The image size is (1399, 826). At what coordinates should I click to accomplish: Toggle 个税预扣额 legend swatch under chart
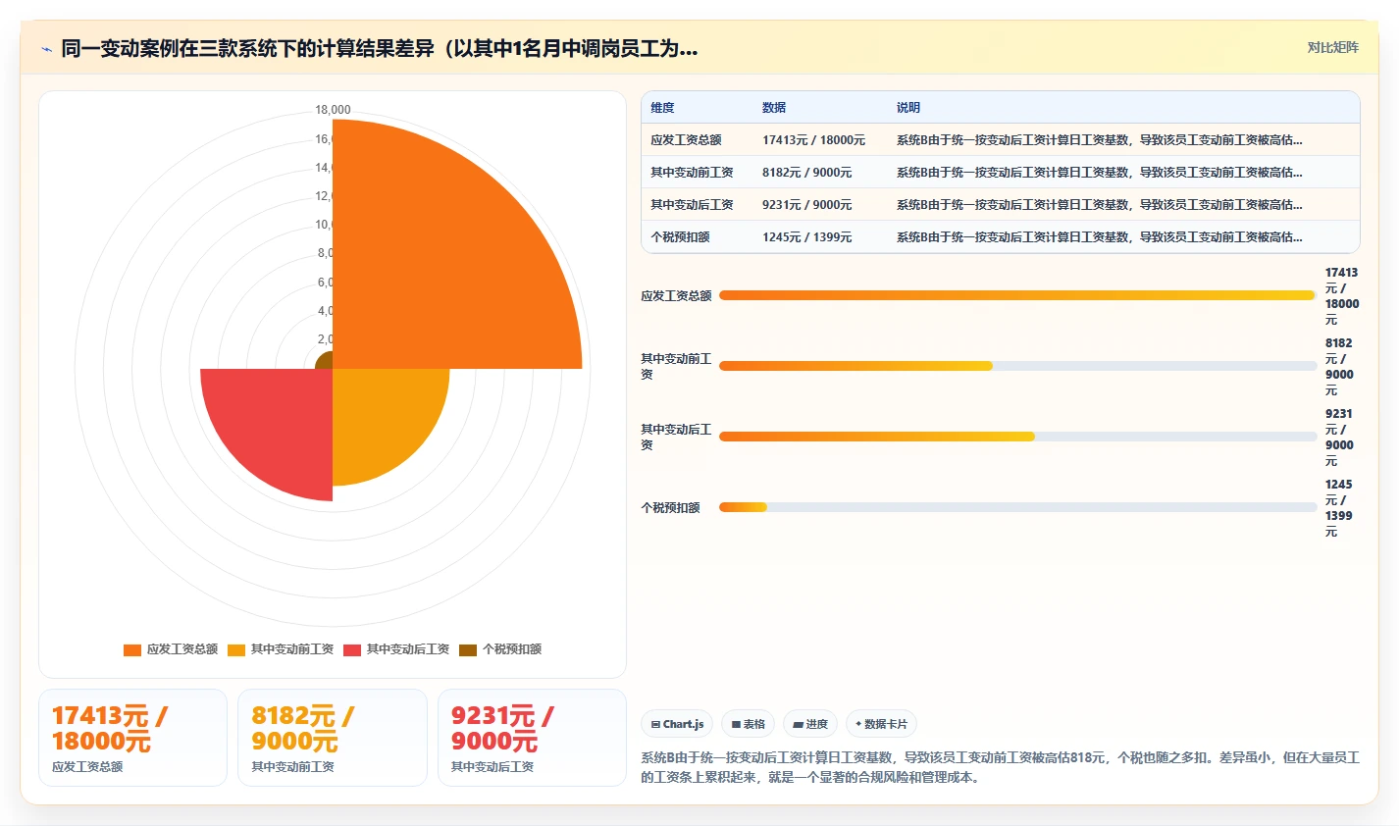(x=468, y=649)
